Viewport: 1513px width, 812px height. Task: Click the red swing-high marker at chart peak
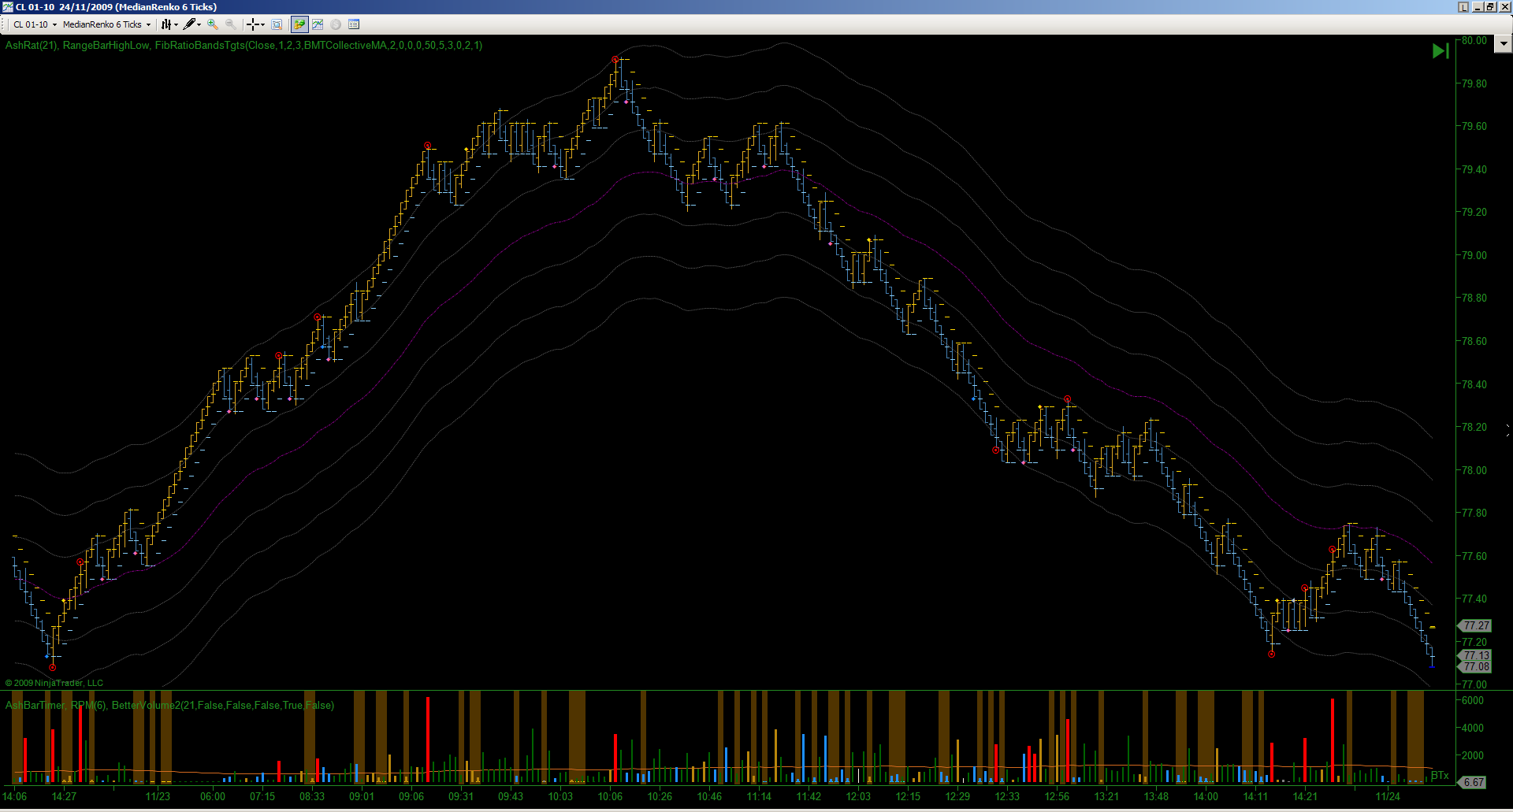[x=615, y=60]
